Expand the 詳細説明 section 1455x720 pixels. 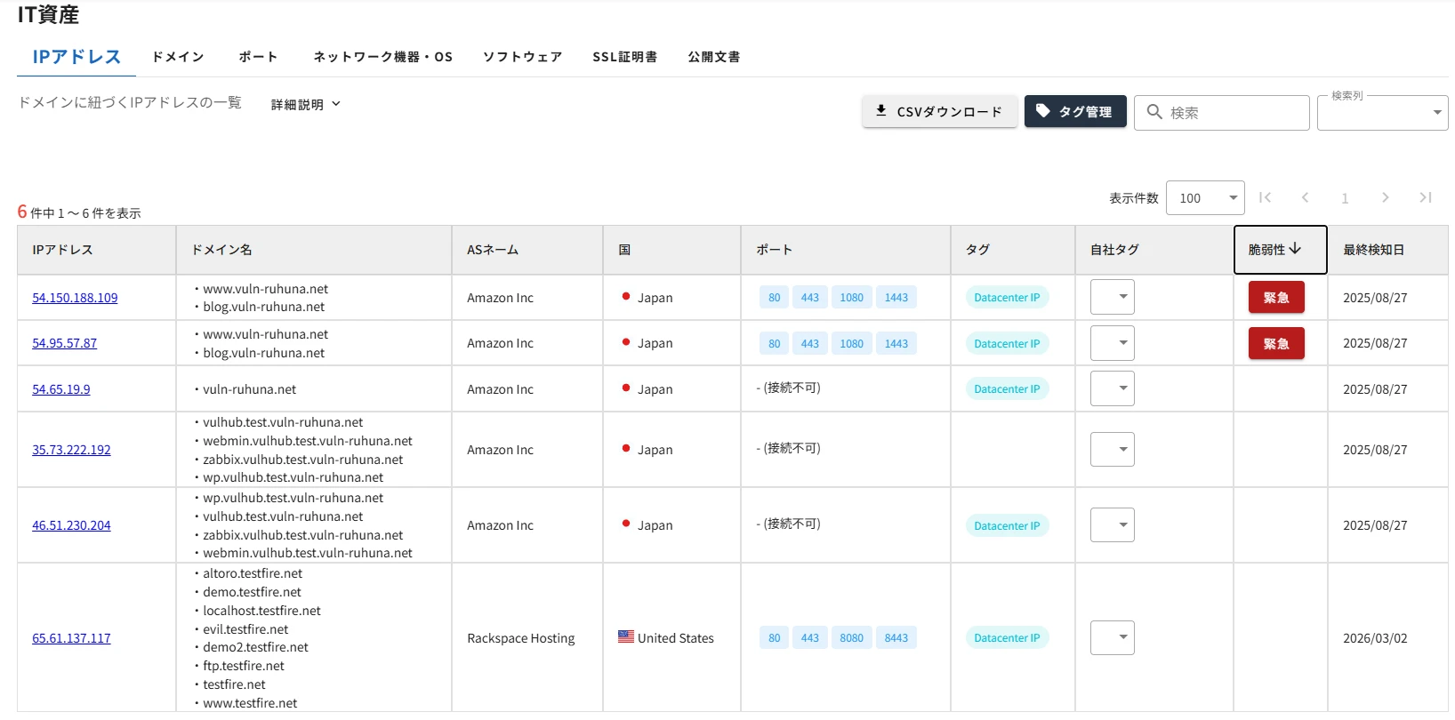pos(306,104)
